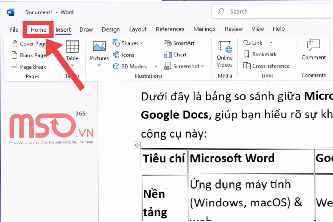
Task: Open the Screenshot dropdown arrow
Action: coord(202,66)
